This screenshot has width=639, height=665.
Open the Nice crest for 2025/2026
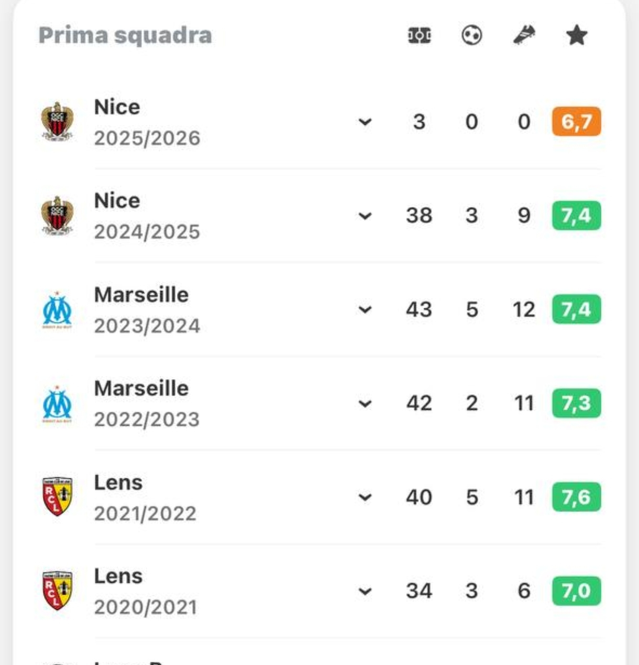click(x=57, y=122)
